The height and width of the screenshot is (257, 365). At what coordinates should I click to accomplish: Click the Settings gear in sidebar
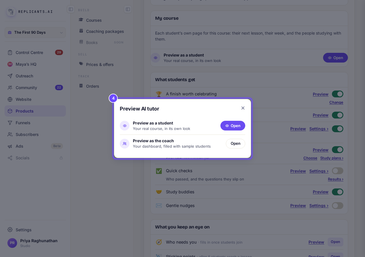[10, 230]
